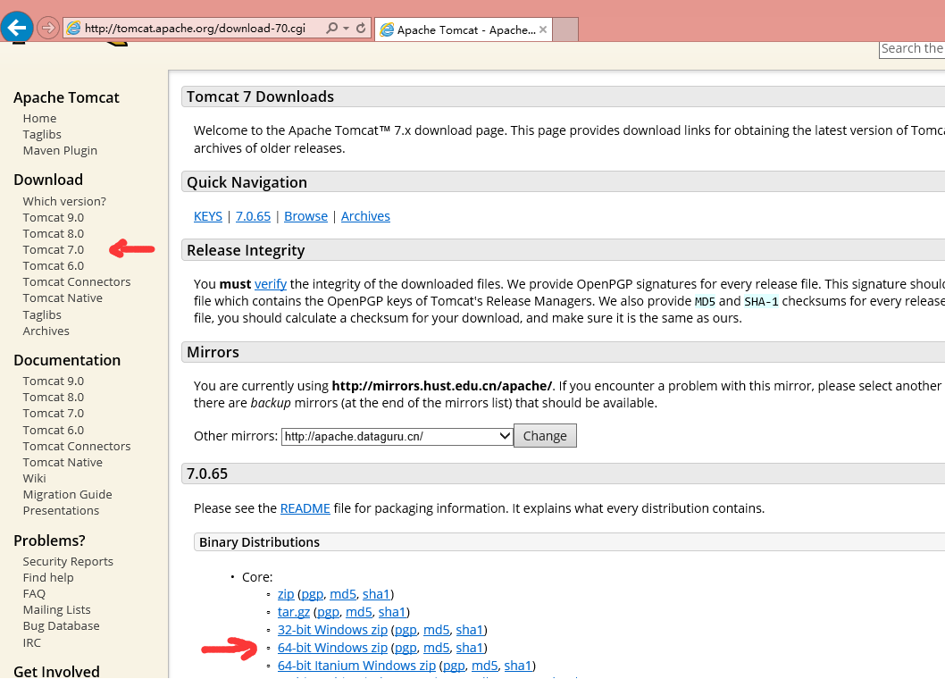Viewport: 945px width, 679px height.
Task: Open Tomcat 7.0 under Documentation
Action: (54, 414)
